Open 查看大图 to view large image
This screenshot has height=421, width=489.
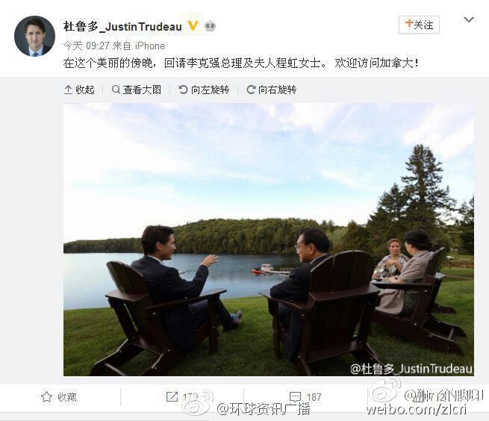[x=137, y=90]
